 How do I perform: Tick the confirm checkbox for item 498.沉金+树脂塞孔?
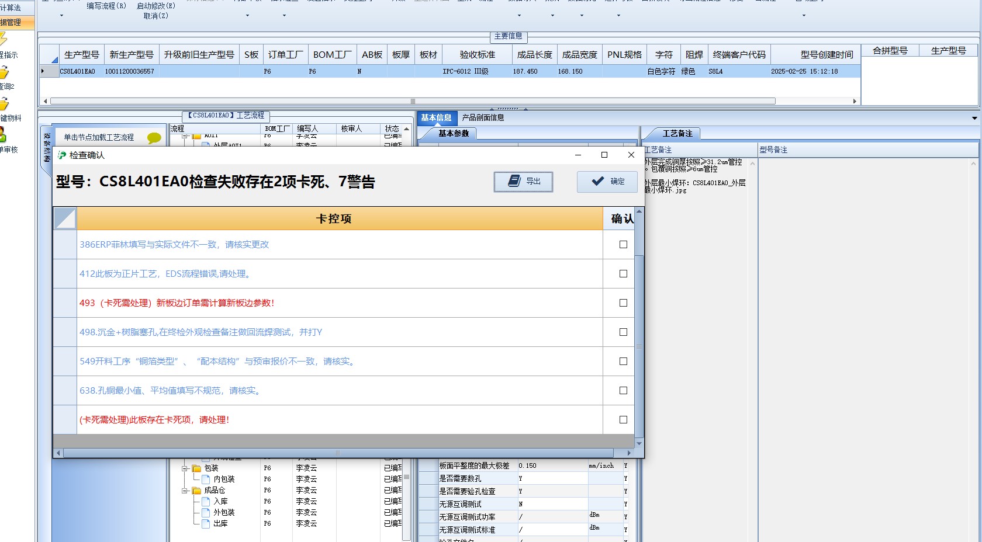pos(623,332)
